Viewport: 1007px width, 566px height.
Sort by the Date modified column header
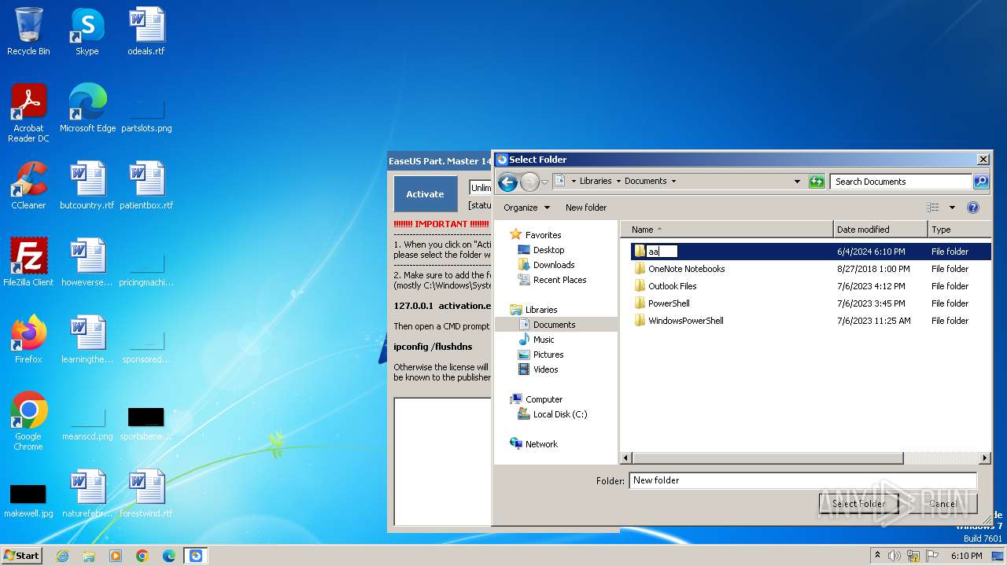[881, 230]
